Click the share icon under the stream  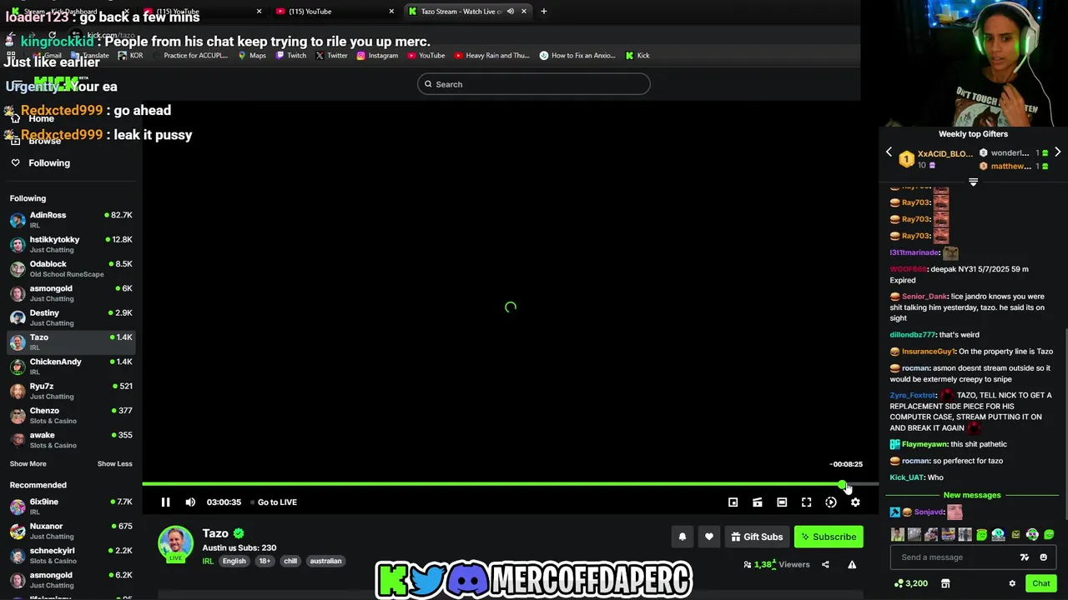coord(825,564)
